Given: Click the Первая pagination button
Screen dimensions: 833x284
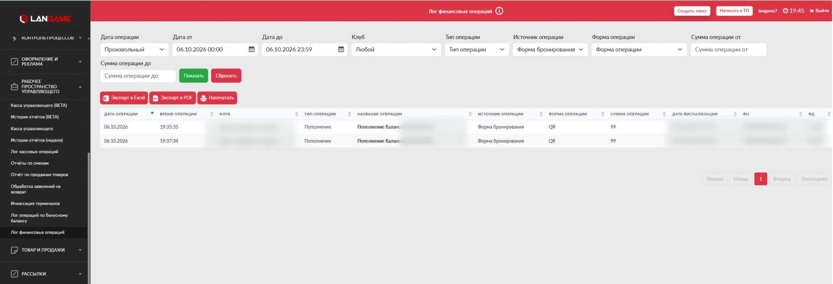Looking at the screenshot, I should [x=714, y=179].
